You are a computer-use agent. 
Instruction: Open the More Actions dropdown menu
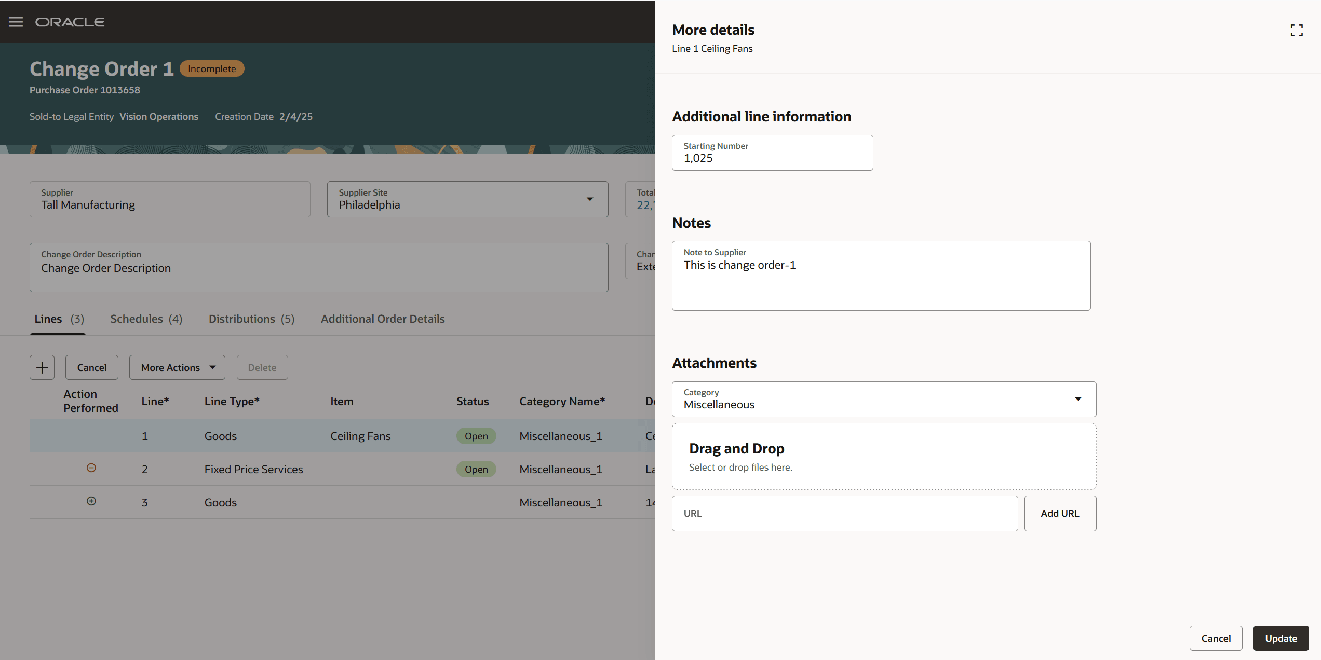[x=177, y=367]
